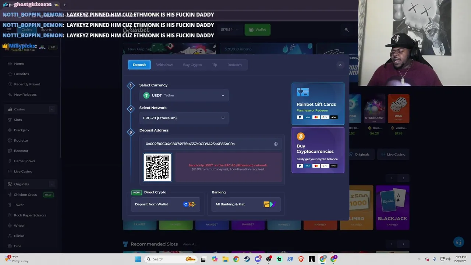Switch to the Withdraw tab
The width and height of the screenshot is (471, 265).
164,65
